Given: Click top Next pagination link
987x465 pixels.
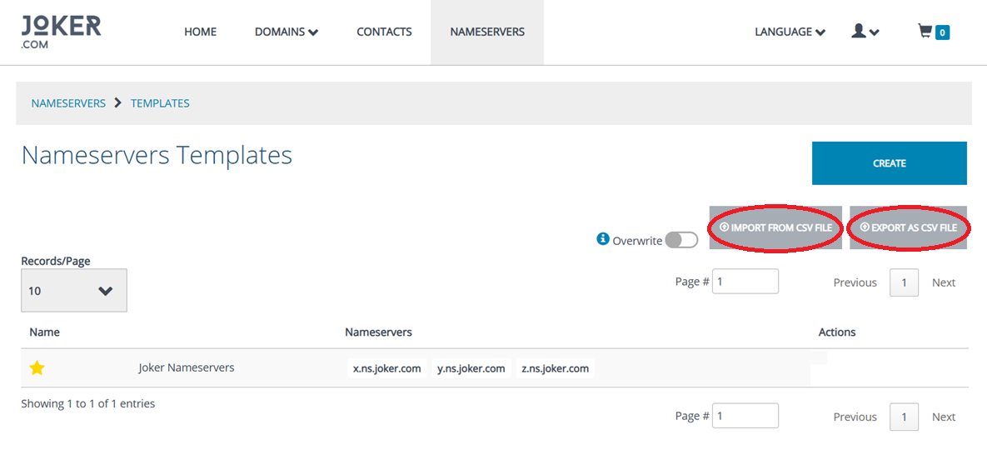Looking at the screenshot, I should (x=944, y=282).
